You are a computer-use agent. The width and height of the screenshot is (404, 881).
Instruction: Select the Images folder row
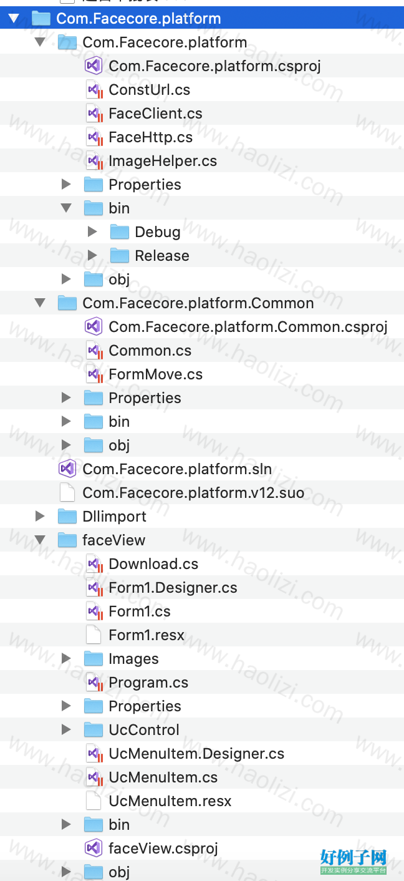point(202,659)
